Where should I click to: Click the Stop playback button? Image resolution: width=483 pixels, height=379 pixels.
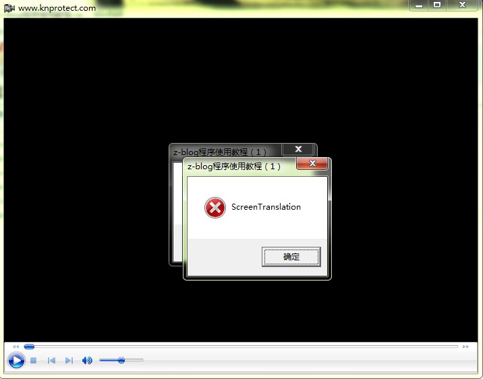coord(33,361)
